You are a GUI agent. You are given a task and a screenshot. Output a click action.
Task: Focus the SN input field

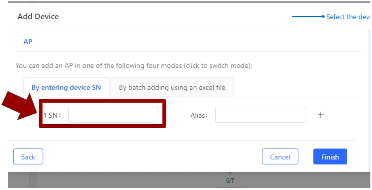pyautogui.click(x=113, y=115)
